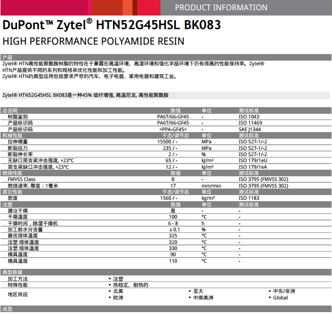Click the ISO 11469 test standard

point(251,123)
